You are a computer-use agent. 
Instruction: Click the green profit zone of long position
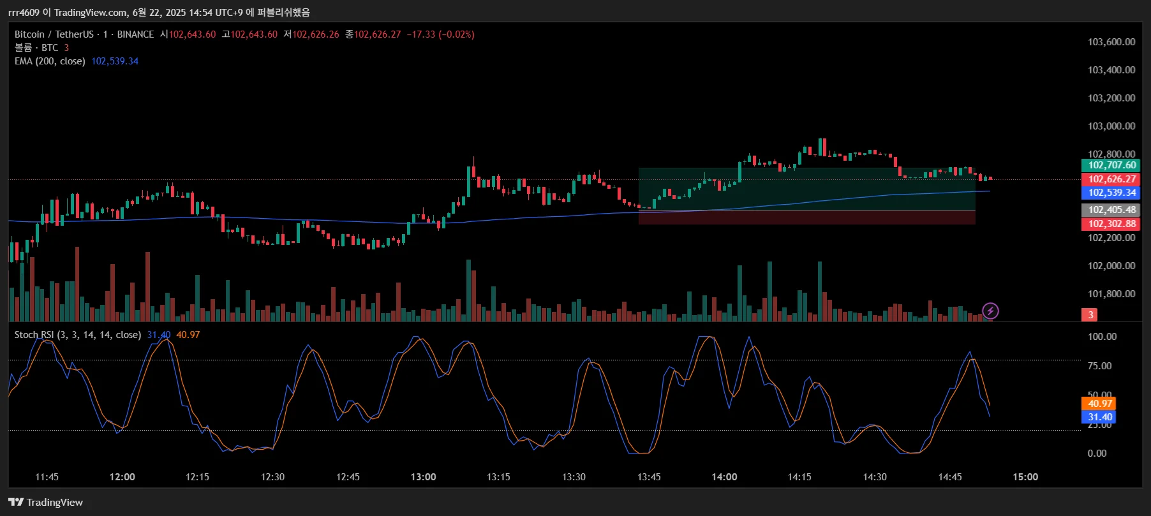(806, 189)
